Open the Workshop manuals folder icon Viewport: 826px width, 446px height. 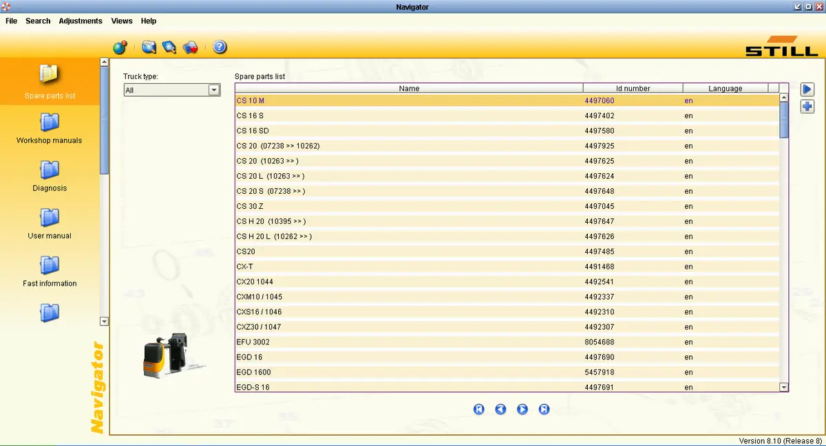click(x=50, y=122)
